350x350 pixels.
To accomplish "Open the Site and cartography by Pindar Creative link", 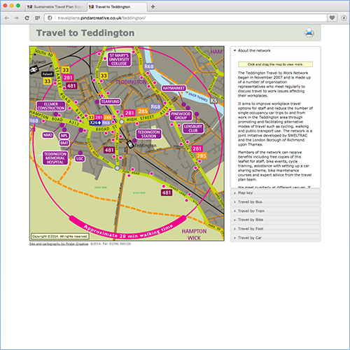I will tap(59, 244).
